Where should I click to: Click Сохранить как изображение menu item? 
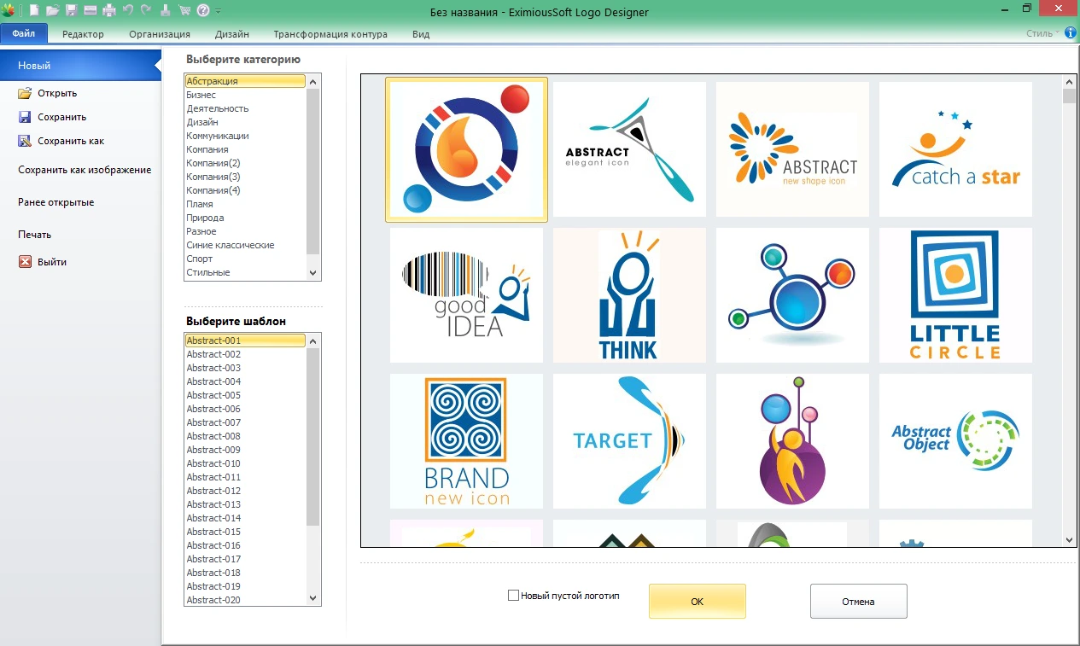tap(85, 170)
